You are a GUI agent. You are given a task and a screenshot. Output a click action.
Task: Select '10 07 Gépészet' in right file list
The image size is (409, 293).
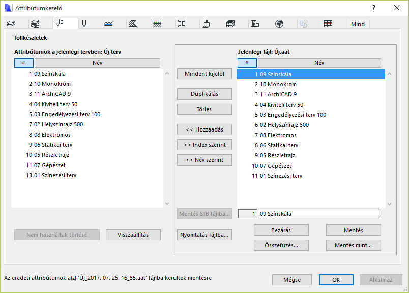(311, 166)
